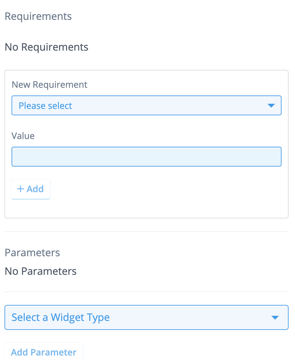Open the Select a Widget Type dropdown
Image resolution: width=295 pixels, height=360 pixels.
coord(146,317)
